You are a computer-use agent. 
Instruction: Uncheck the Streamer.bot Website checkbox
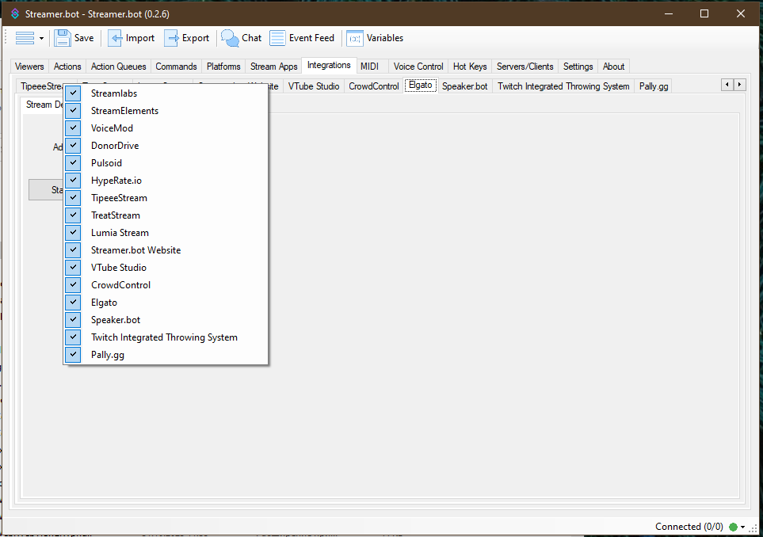[x=73, y=250]
